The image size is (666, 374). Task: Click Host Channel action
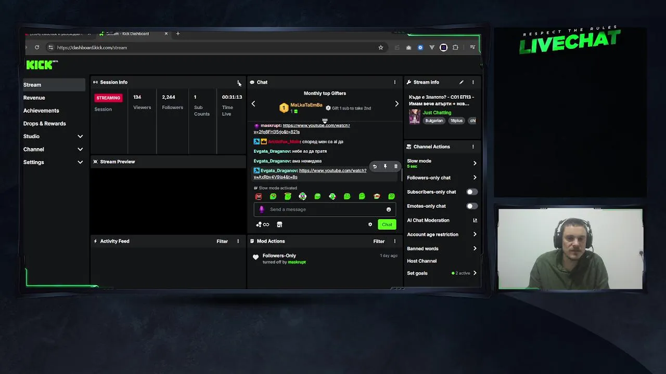pyautogui.click(x=422, y=261)
